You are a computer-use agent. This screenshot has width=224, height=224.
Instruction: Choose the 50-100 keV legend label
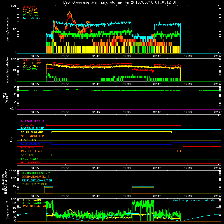point(31,18)
